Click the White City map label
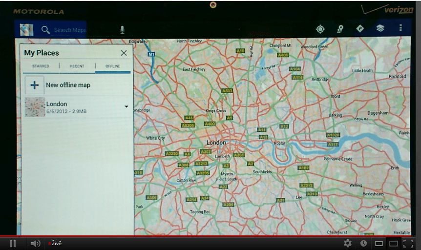Screen dimensions: 421x250 tap(155, 138)
